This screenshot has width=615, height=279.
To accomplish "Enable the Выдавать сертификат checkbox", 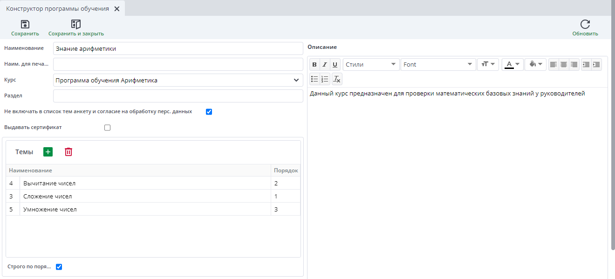I will (108, 128).
